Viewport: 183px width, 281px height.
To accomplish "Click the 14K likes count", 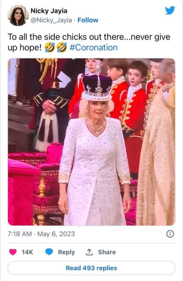I will (x=27, y=252).
